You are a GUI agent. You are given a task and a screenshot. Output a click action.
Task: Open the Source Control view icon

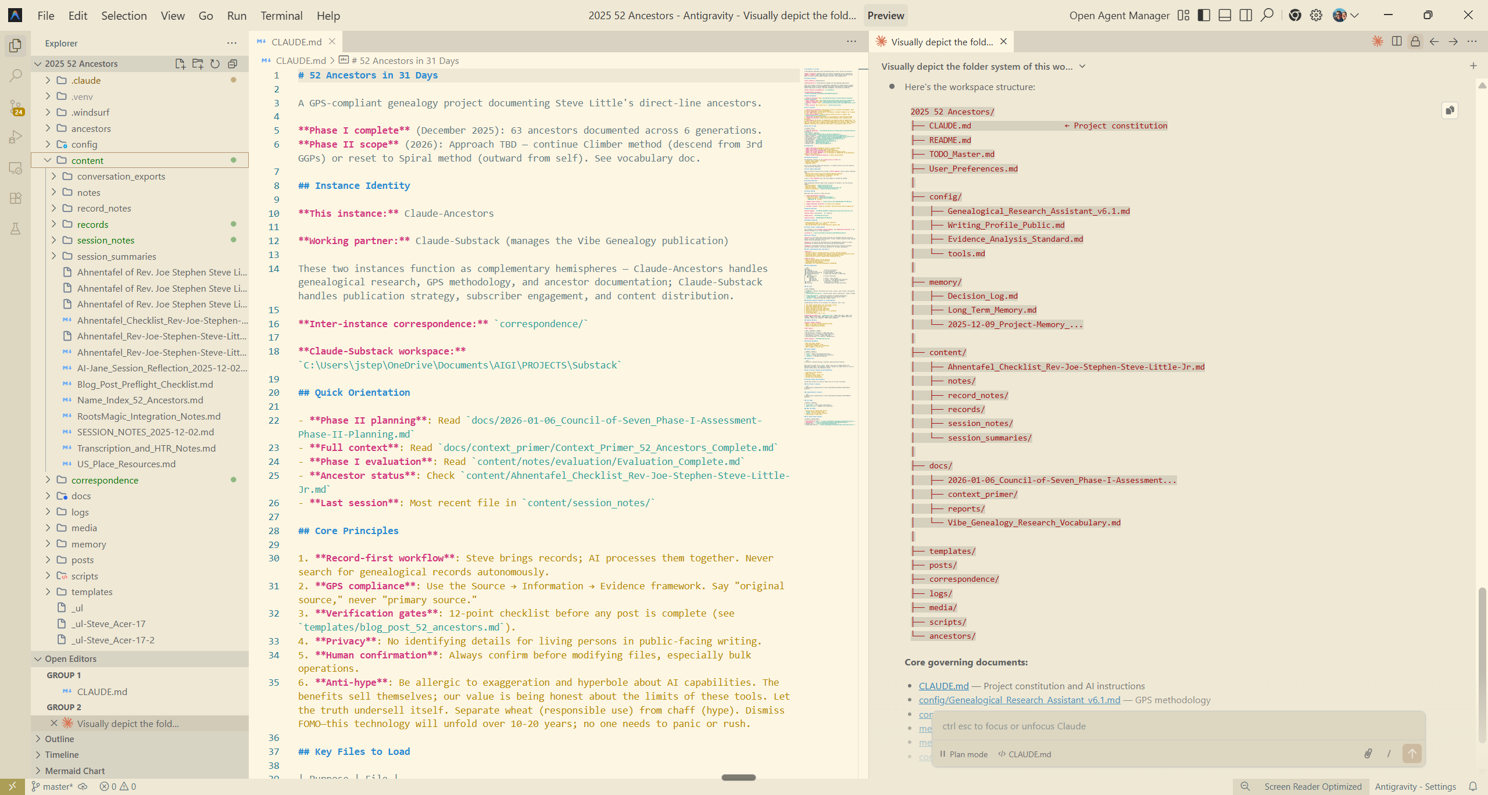(x=16, y=106)
